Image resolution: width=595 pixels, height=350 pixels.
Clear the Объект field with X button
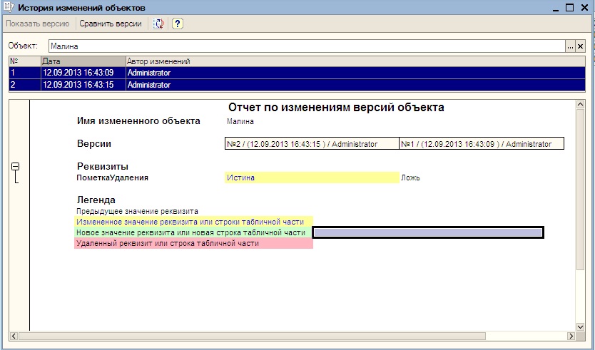580,46
